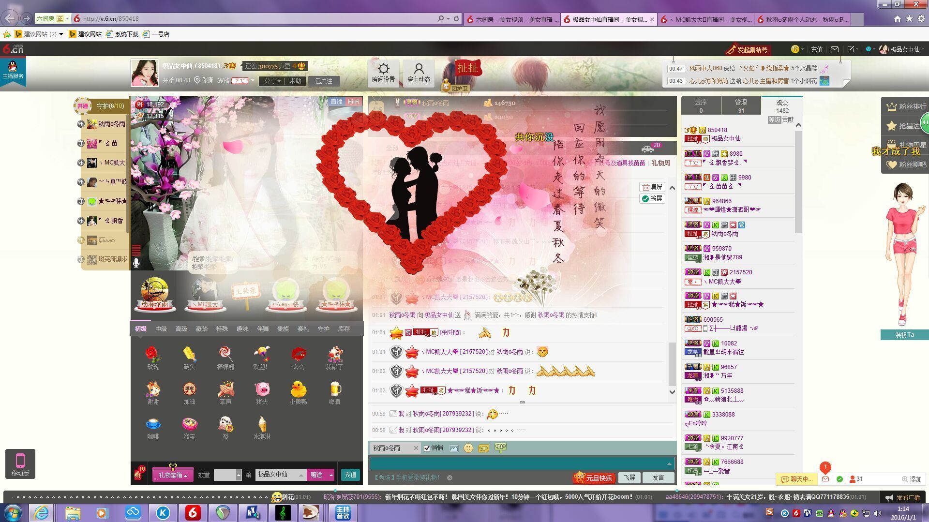Image resolution: width=929 pixels, height=522 pixels.
Task: Select the 掌声 applause gift
Action: [225, 389]
